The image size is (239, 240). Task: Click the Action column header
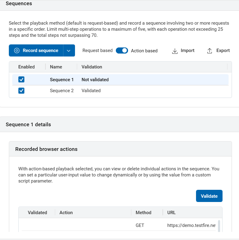click(x=66, y=213)
